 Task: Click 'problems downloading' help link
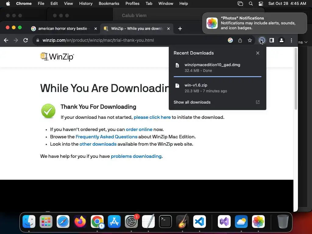click(136, 156)
